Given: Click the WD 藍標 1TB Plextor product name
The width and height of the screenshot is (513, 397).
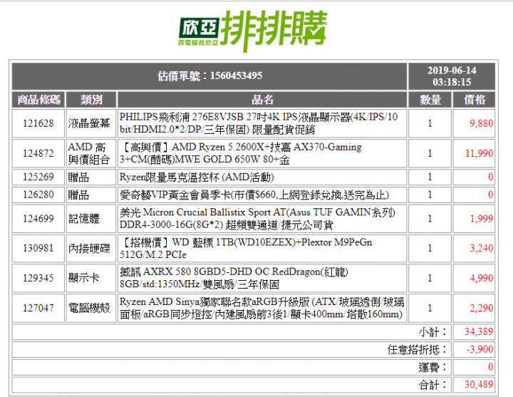Looking at the screenshot, I should click(246, 249).
